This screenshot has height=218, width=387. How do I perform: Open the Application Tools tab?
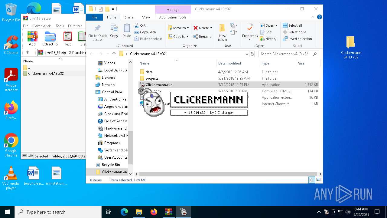click(173, 17)
